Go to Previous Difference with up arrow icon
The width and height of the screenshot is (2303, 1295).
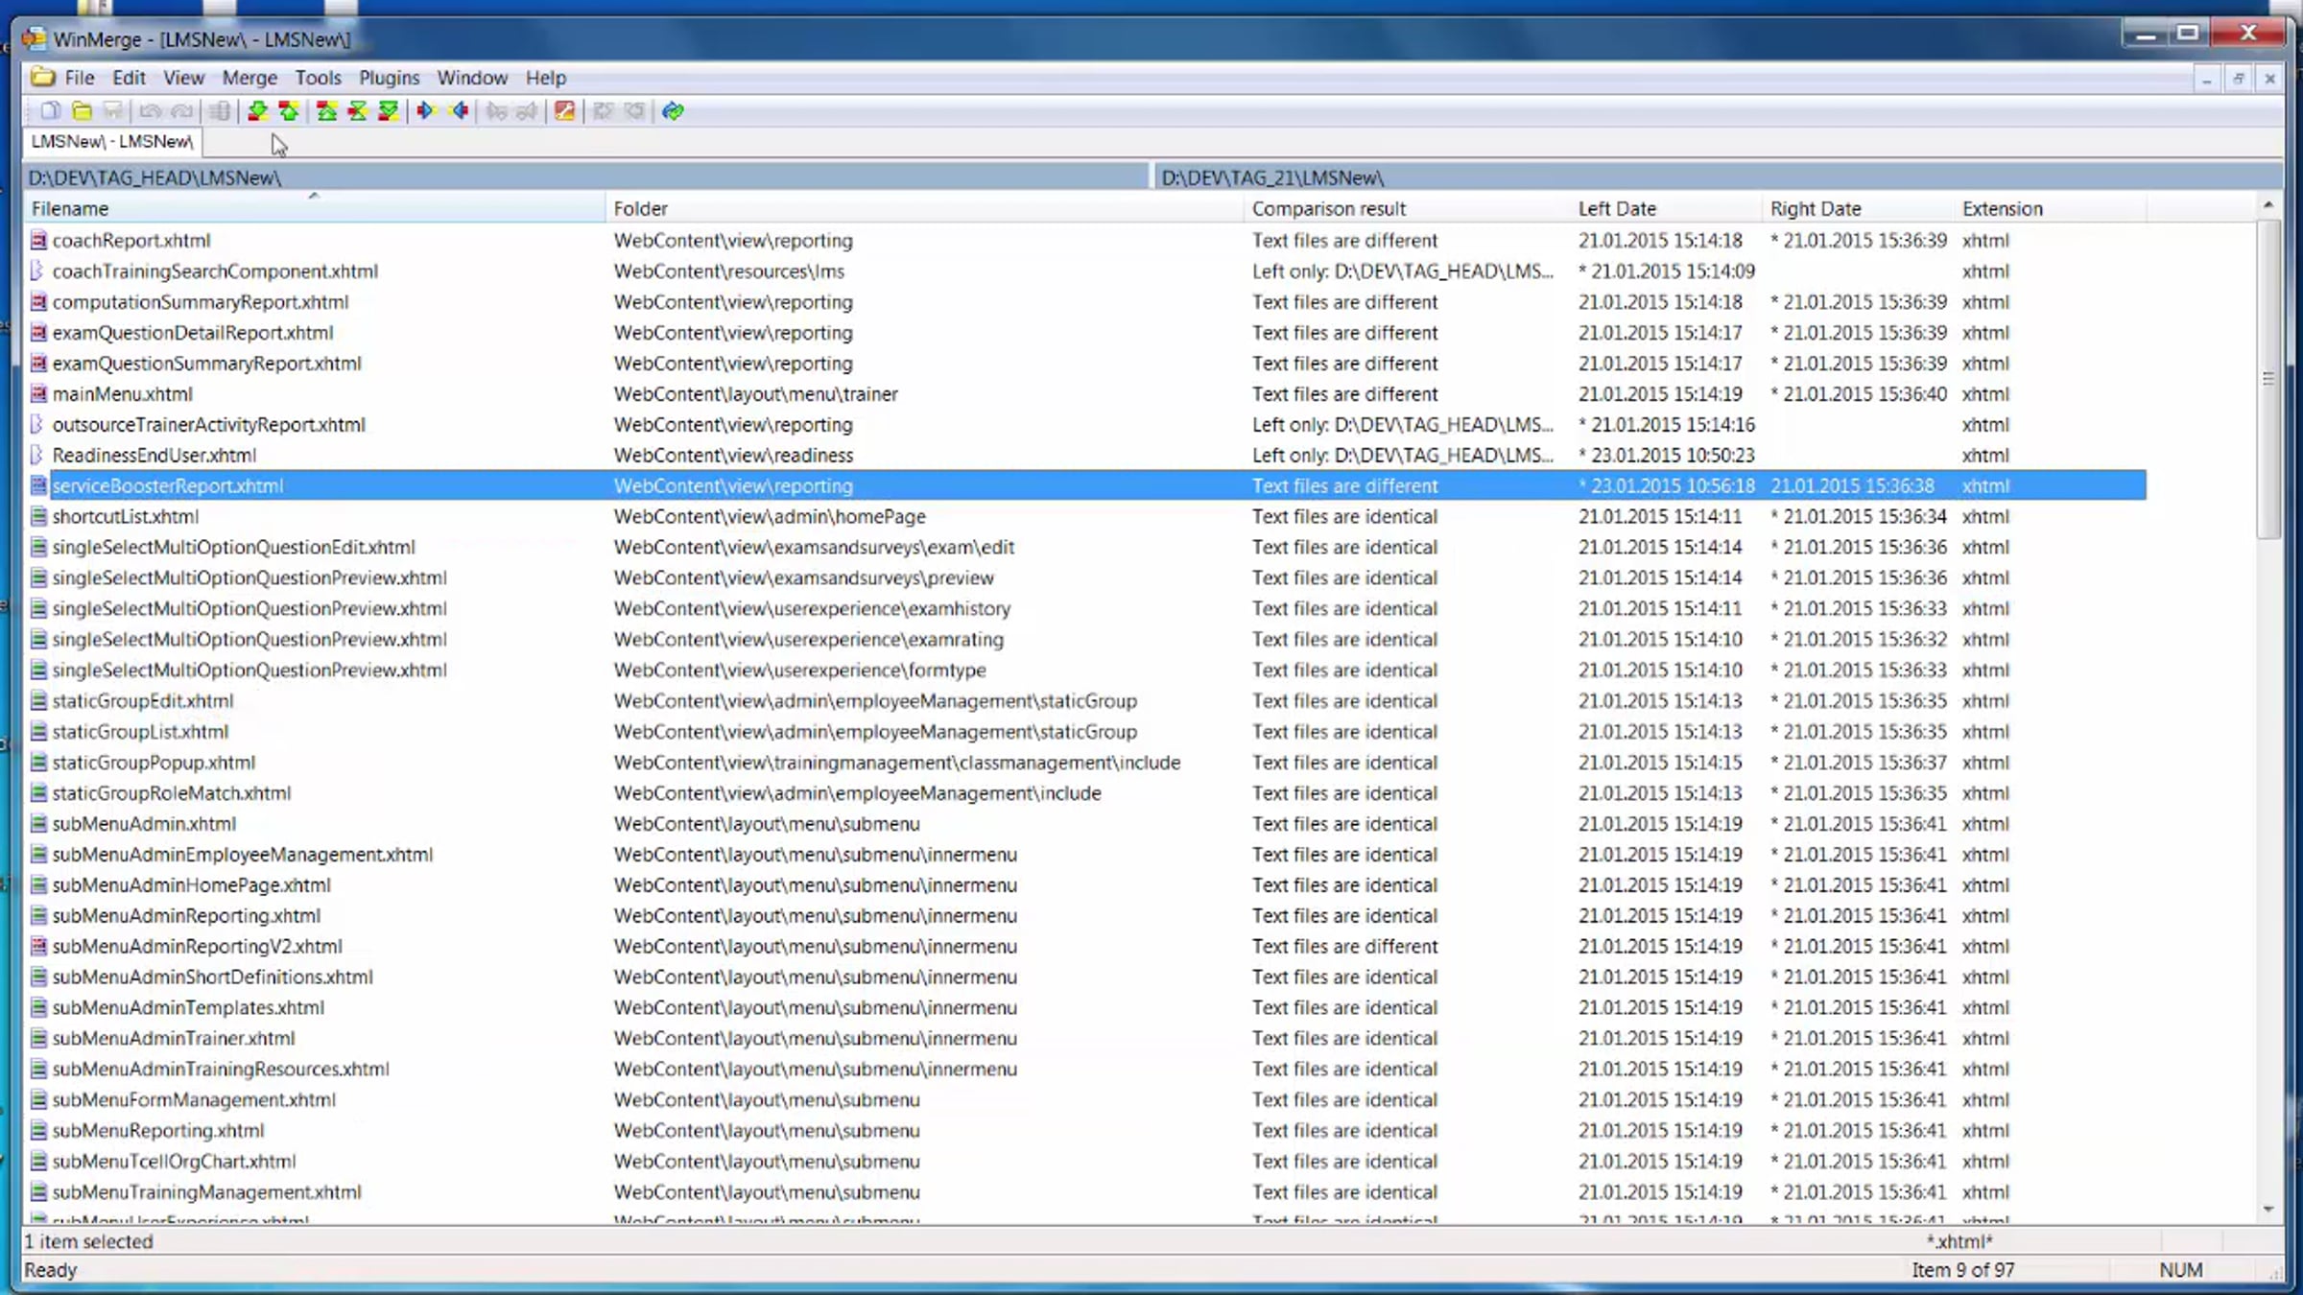coord(289,111)
